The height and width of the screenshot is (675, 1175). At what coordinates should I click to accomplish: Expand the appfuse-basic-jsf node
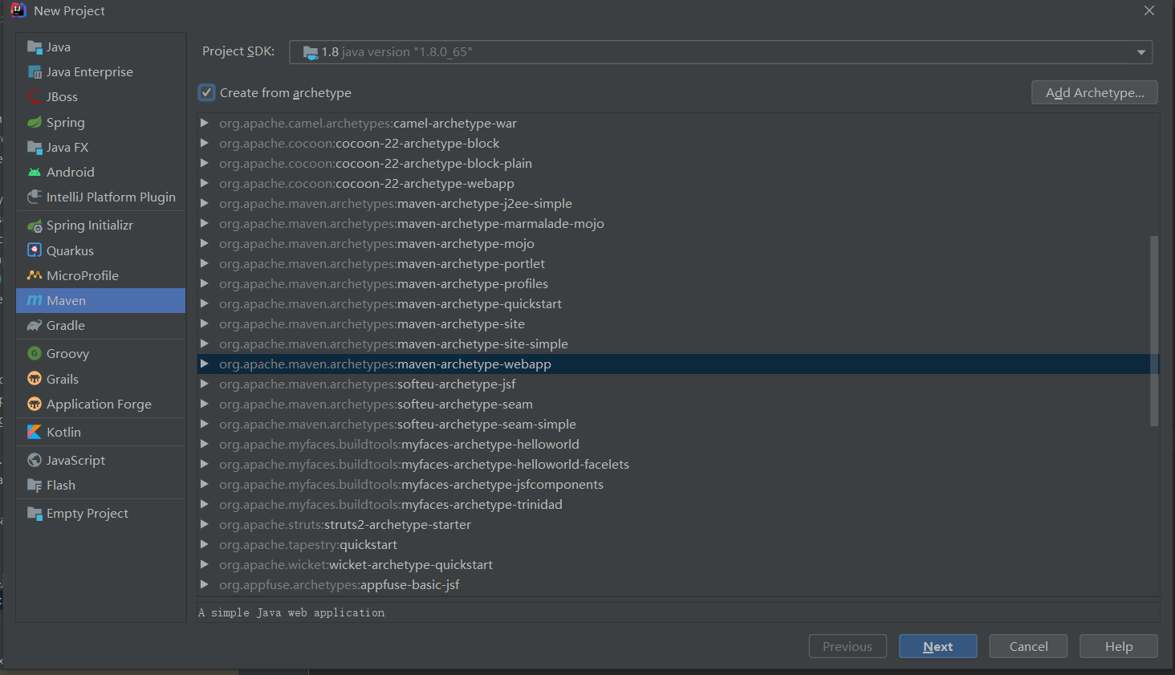205,584
